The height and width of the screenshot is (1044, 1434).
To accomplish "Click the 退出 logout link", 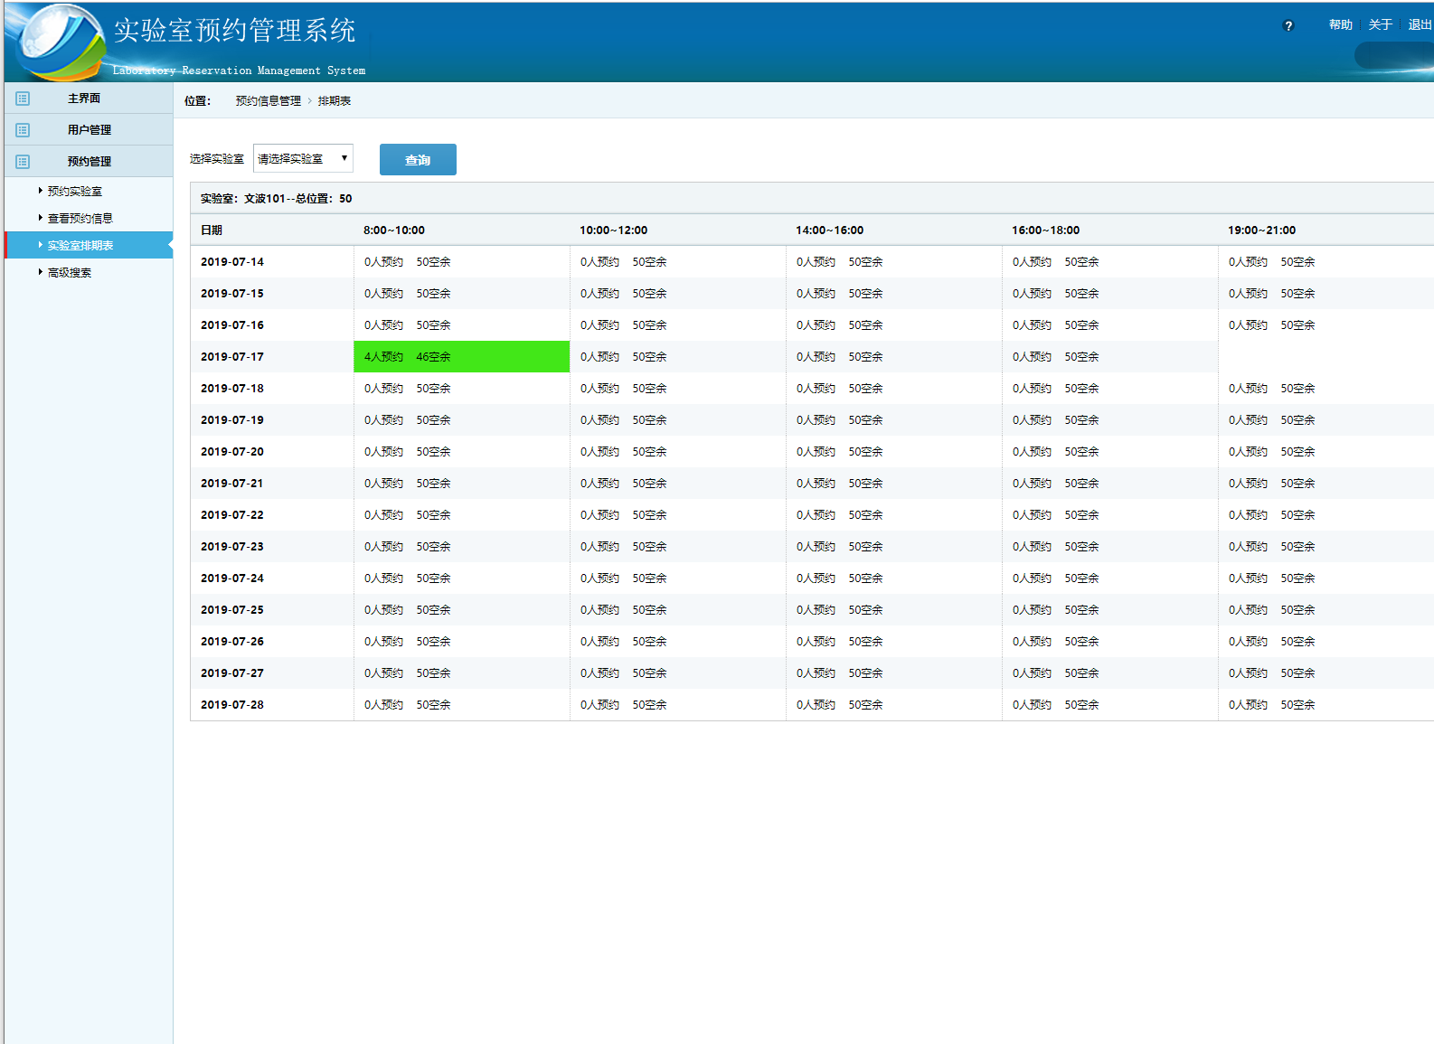I will [x=1420, y=25].
